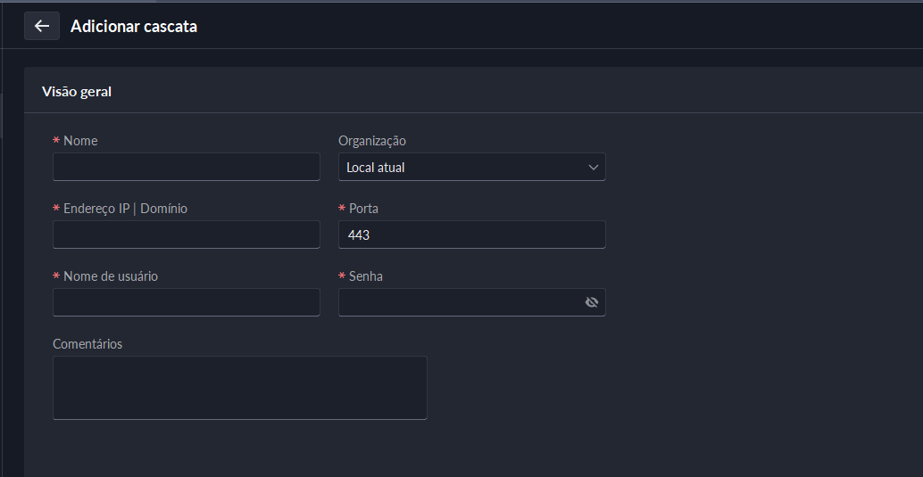The width and height of the screenshot is (923, 477).
Task: Select the Local atual value text
Action: pos(376,167)
